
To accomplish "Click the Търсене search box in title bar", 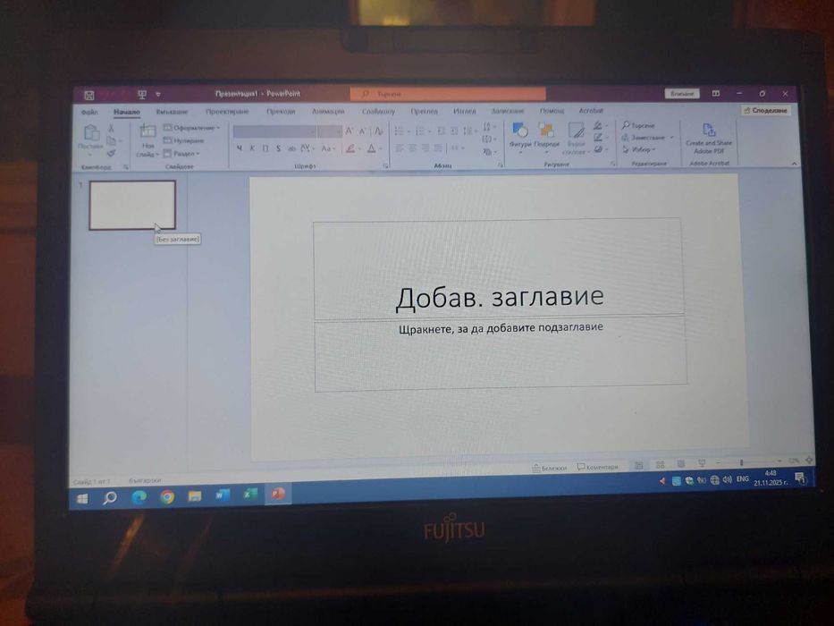I will click(448, 94).
